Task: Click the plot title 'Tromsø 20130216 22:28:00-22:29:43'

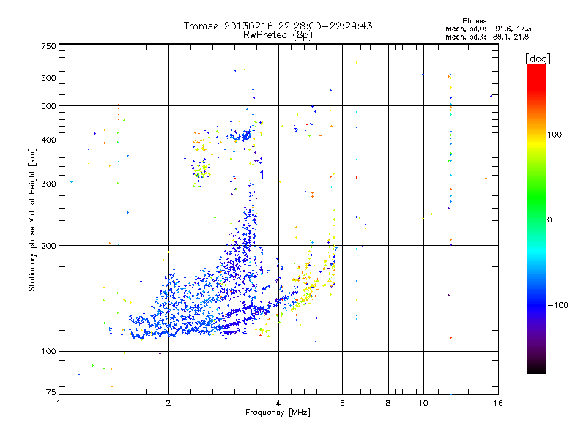Action: [x=278, y=26]
